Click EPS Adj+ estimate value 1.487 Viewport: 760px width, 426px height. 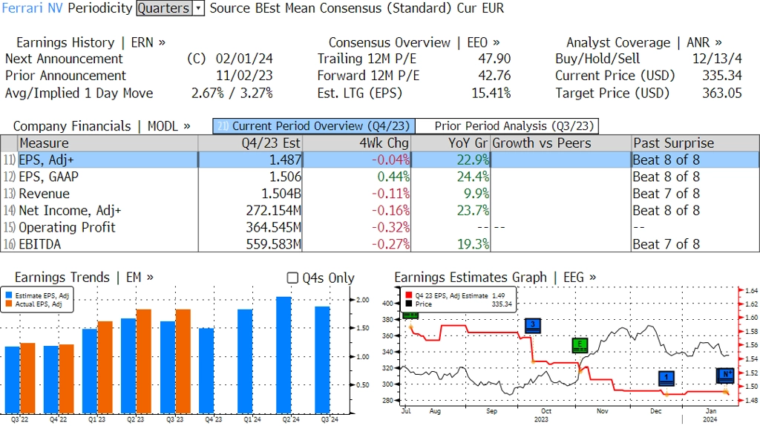(285, 160)
